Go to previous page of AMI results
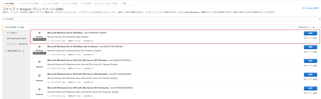The image size is (321, 99). 295,27
